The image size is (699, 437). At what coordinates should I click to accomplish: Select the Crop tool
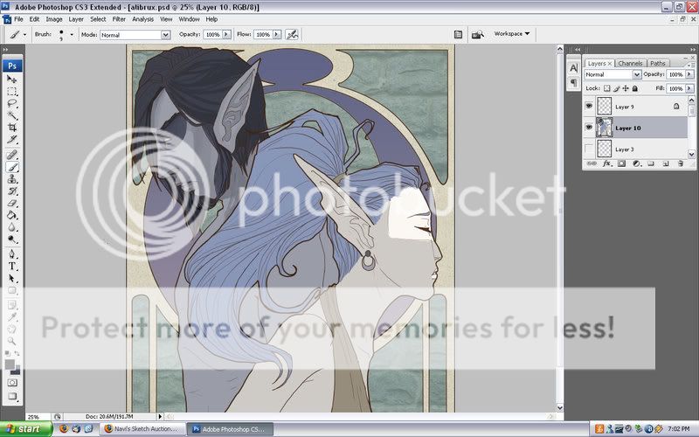click(x=12, y=128)
